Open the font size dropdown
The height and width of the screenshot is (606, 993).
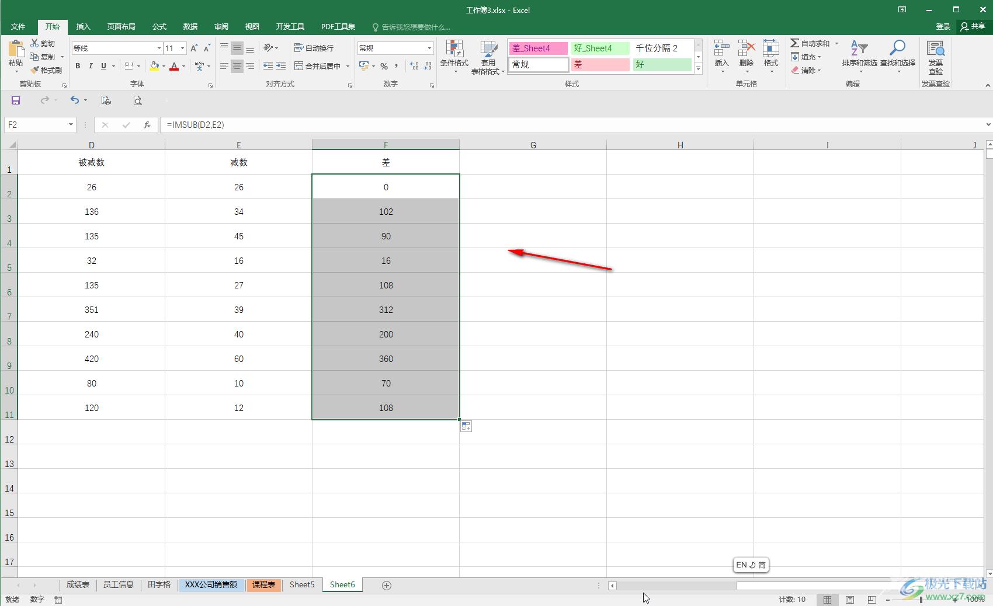[x=183, y=48]
